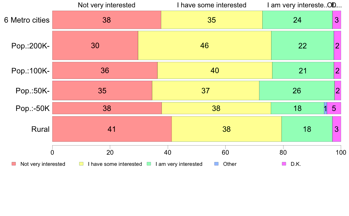The image size is (349, 216).
Task: Click the green 24 segment in 6 Metro cities bar
Action: 297,20
